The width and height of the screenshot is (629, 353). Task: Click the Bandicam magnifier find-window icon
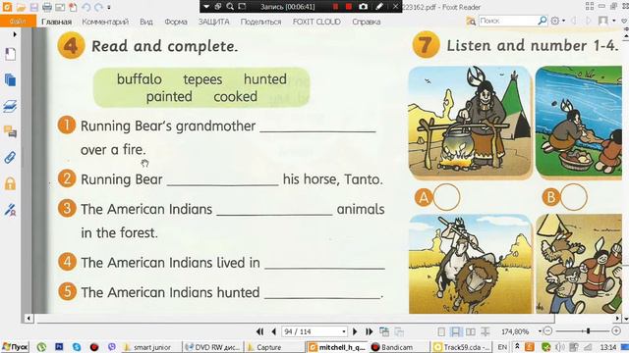pos(230,7)
